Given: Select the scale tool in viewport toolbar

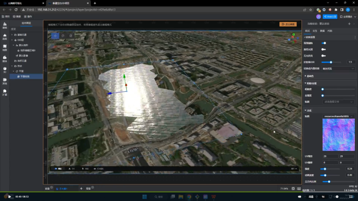Looking at the screenshot, I should pos(71,36).
